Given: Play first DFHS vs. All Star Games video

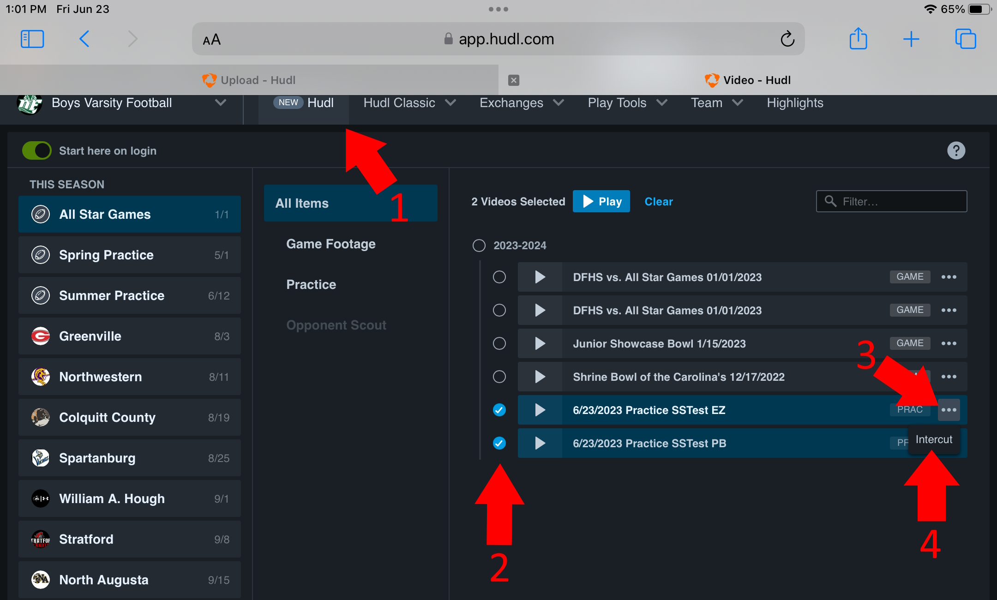Looking at the screenshot, I should 540,277.
